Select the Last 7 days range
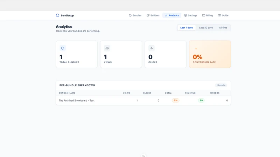The height and width of the screenshot is (157, 280). [187, 28]
